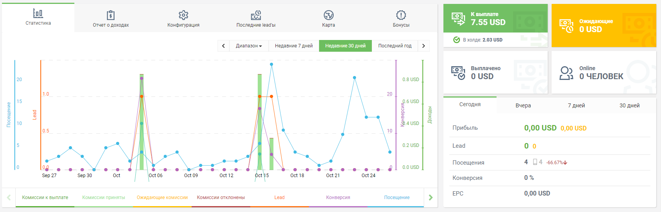Click the mobile device icon in Посещения row

[535, 162]
